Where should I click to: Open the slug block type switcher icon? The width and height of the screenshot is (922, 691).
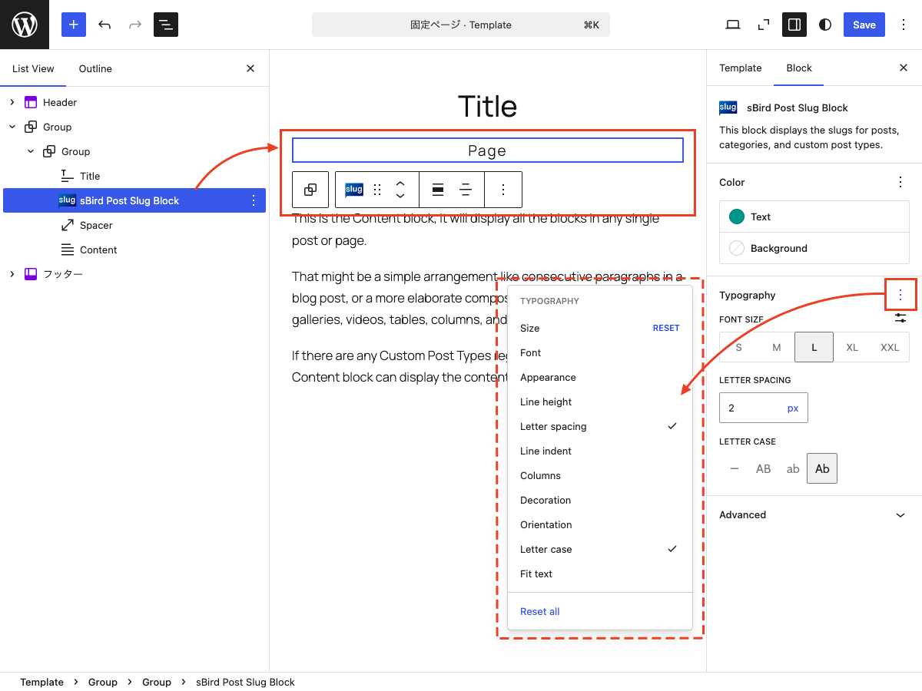(x=354, y=190)
